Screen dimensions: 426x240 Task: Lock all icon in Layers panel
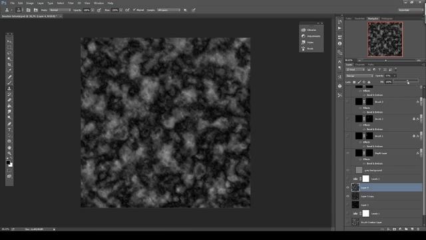(369, 82)
